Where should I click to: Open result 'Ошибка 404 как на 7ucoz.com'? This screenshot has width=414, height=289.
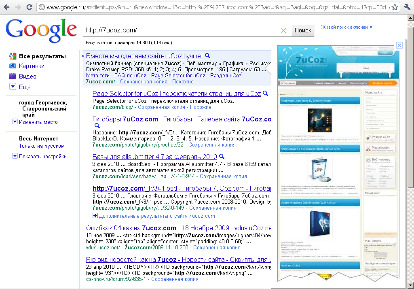click(x=178, y=228)
